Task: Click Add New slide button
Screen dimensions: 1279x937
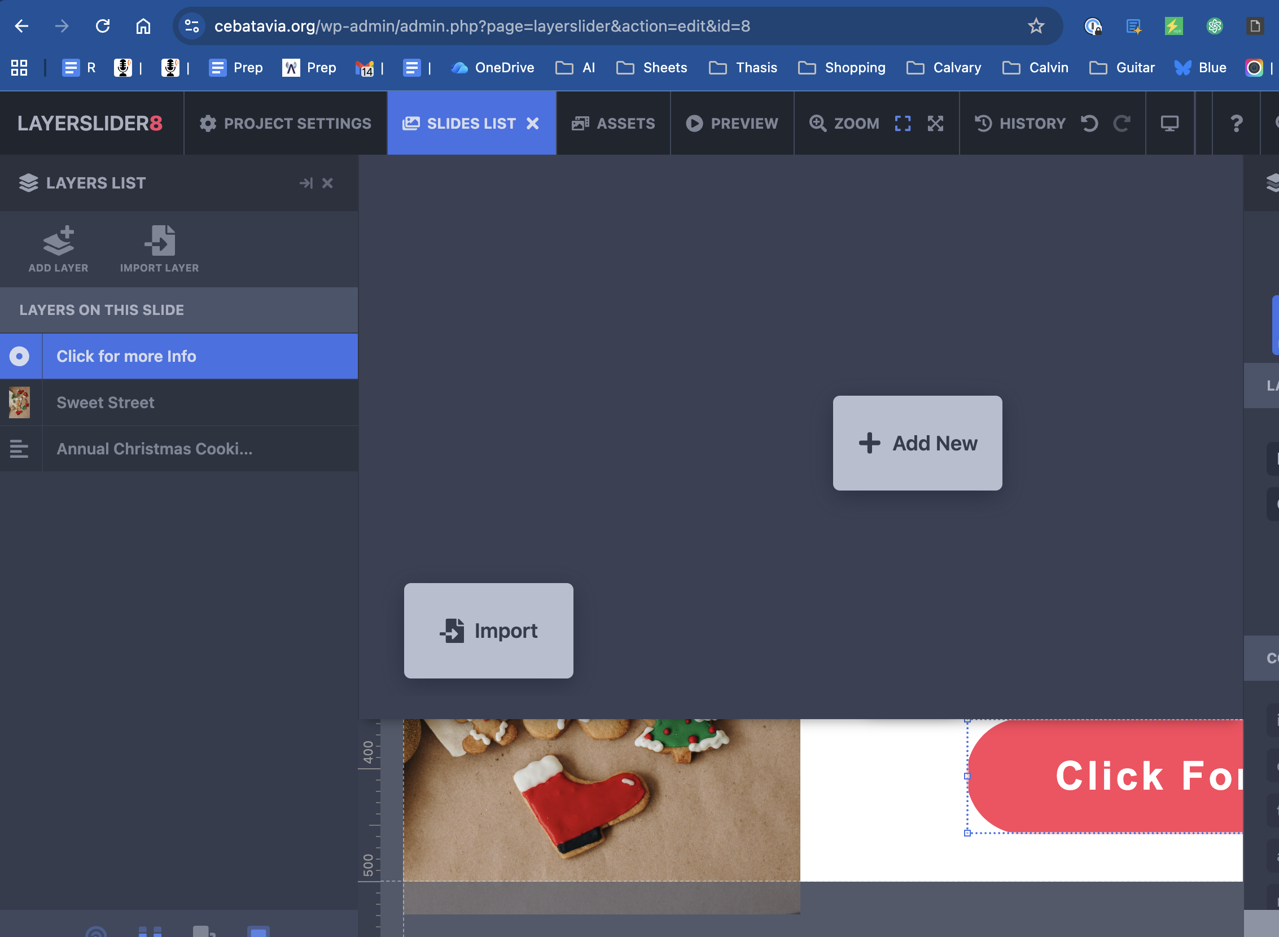Action: coord(917,443)
